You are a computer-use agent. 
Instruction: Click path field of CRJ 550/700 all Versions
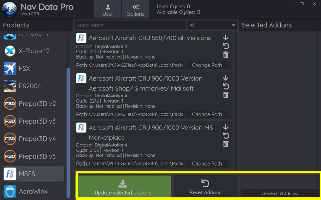click(x=136, y=65)
